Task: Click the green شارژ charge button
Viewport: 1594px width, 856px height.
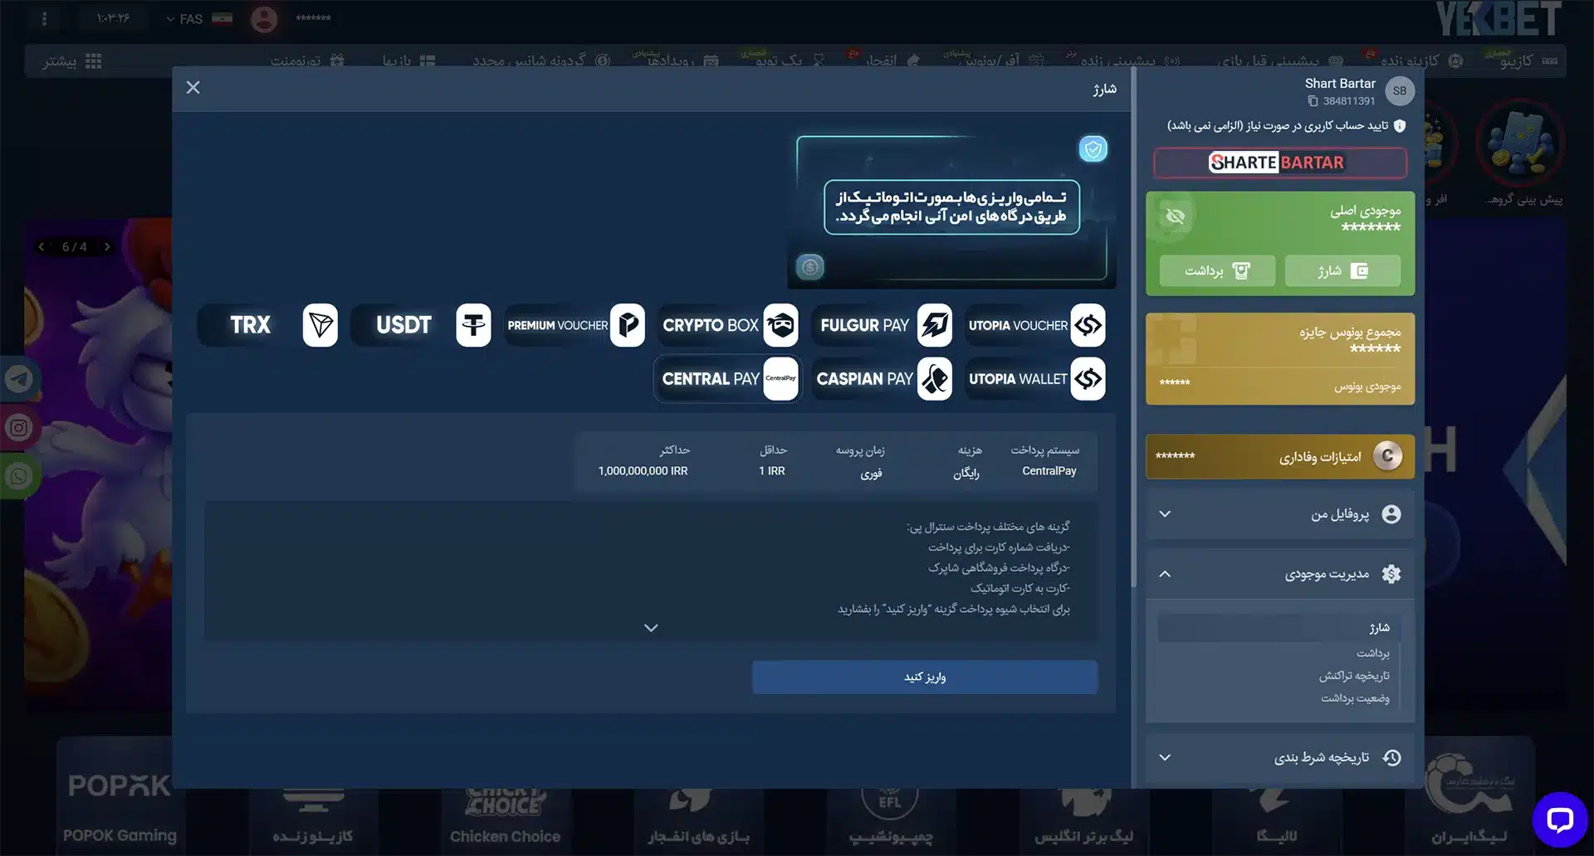Action: click(x=1342, y=271)
